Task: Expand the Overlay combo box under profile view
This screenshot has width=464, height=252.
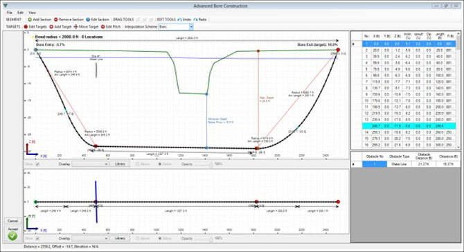Action: 90,164
